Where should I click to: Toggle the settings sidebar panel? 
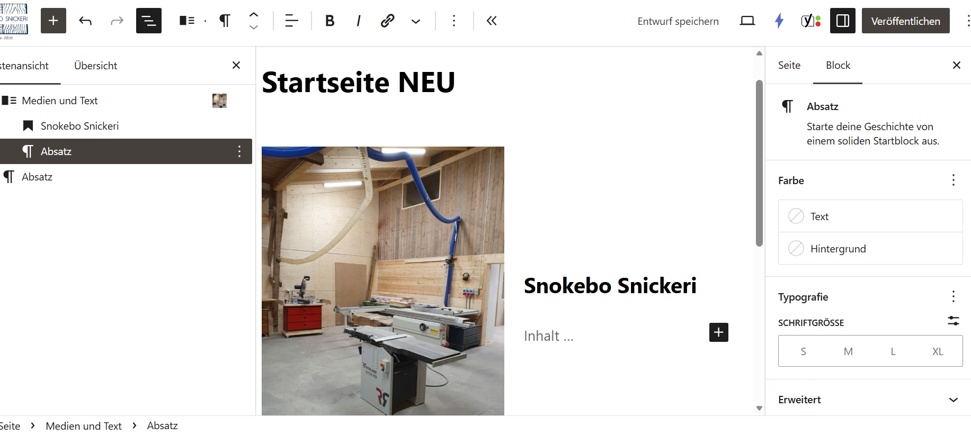[842, 21]
